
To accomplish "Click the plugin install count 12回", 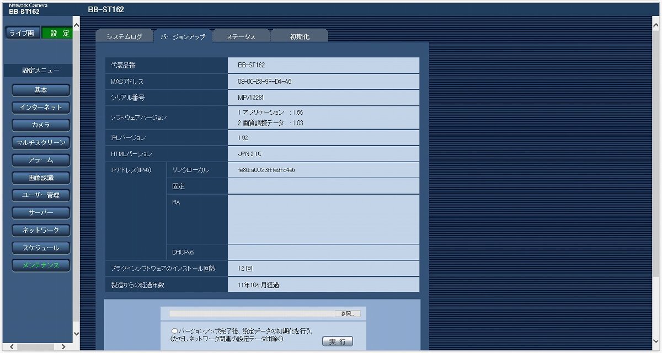I will click(x=245, y=269).
